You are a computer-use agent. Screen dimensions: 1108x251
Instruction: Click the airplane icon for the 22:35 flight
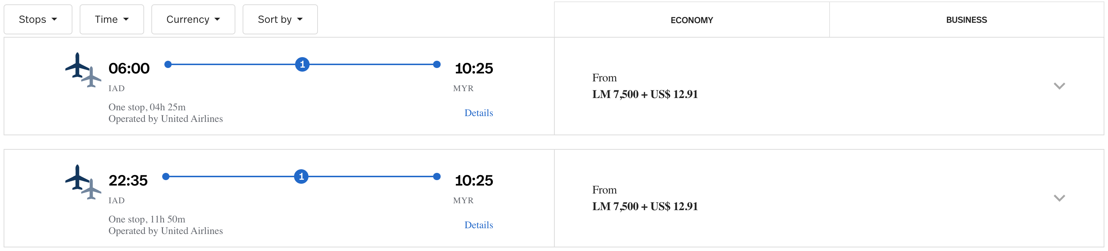coord(83,182)
